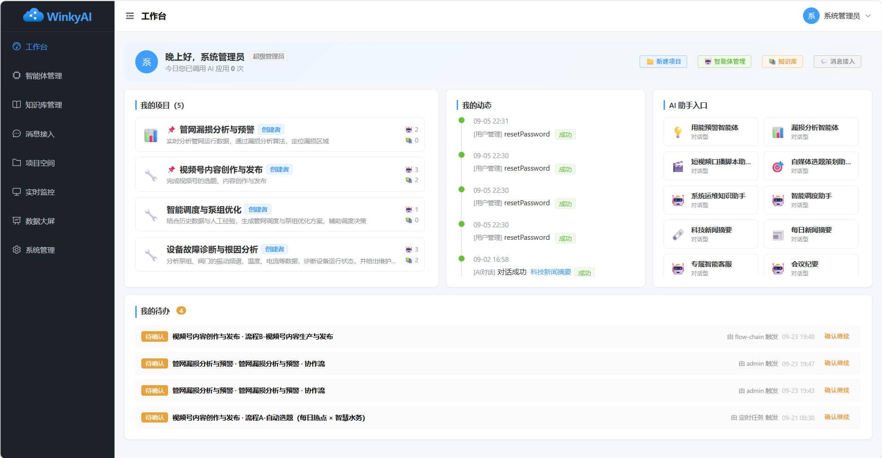
Task: Launch the 自媒体选题策划 target icon assistant
Action: 811,166
